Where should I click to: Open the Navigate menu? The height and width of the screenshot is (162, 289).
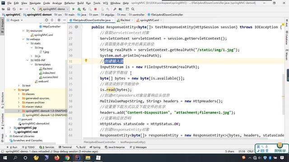point(35,3)
